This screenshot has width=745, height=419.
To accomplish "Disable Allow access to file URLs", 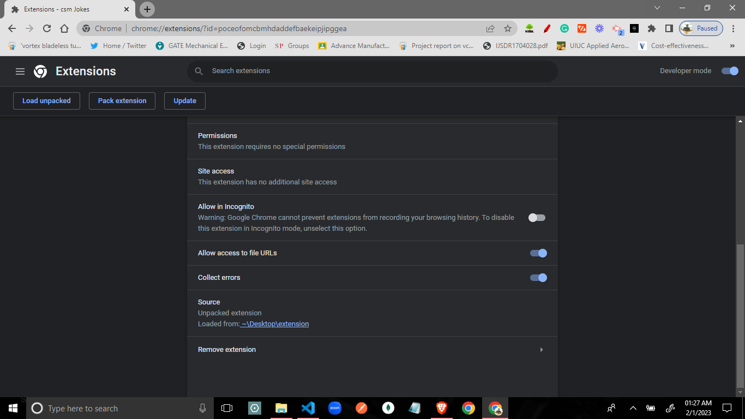I will (538, 253).
